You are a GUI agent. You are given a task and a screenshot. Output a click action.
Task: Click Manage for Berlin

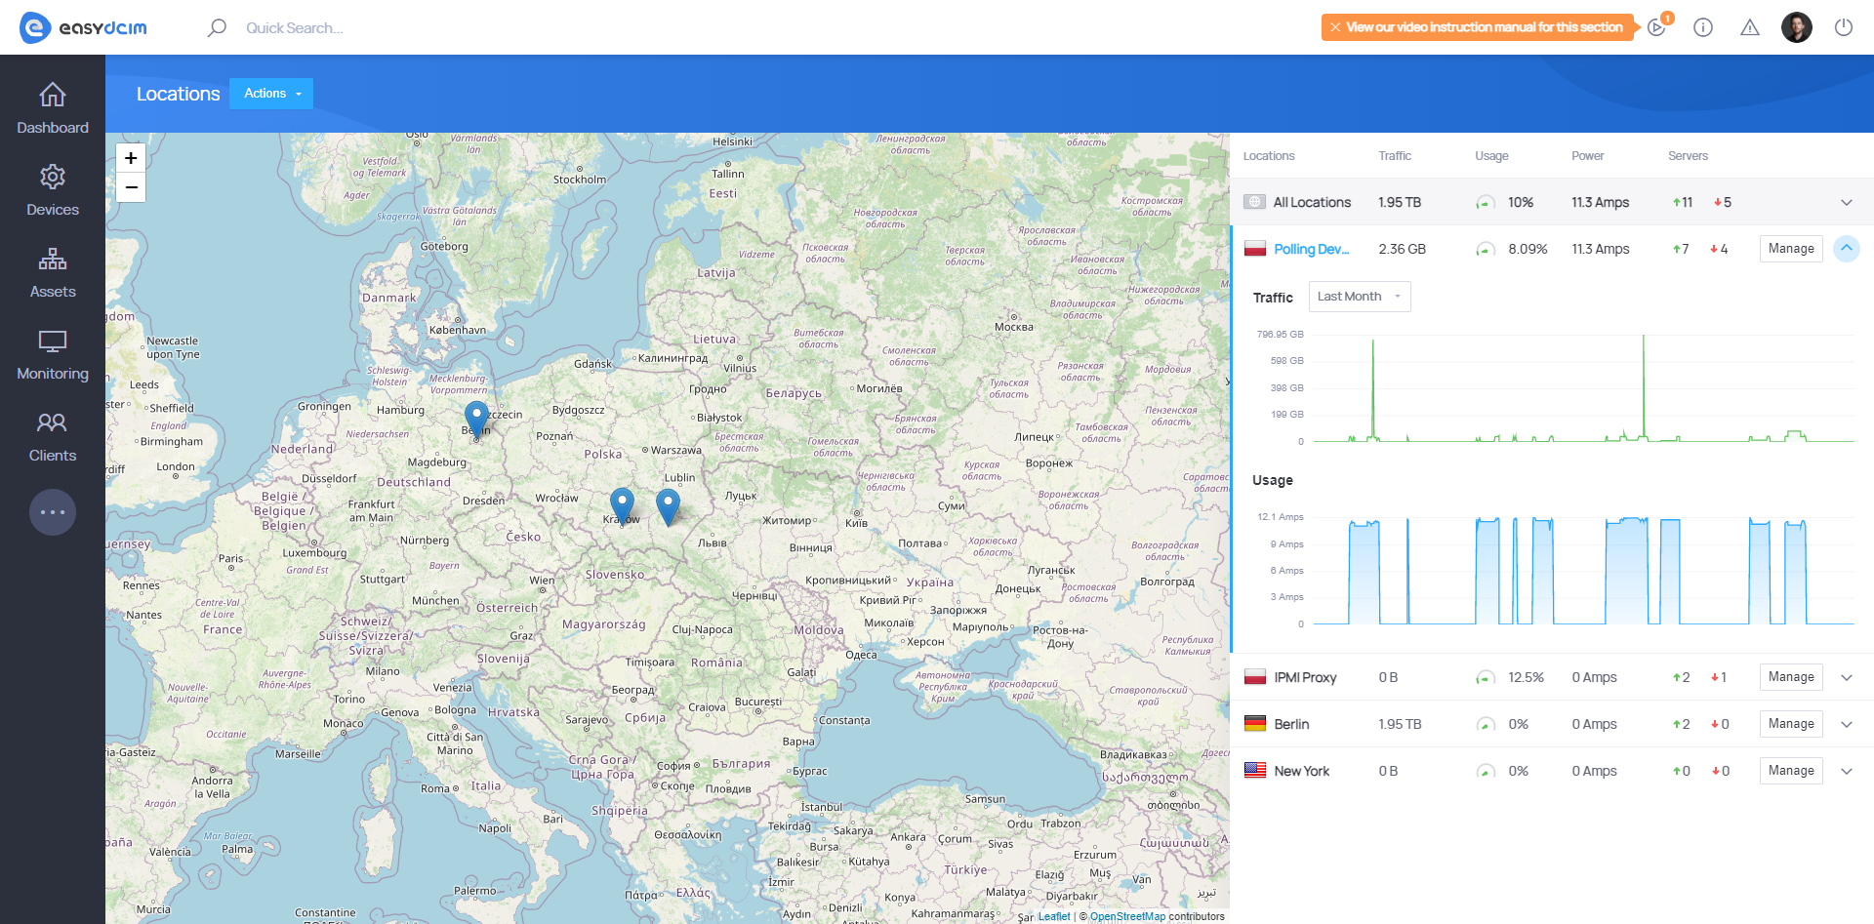(x=1791, y=724)
